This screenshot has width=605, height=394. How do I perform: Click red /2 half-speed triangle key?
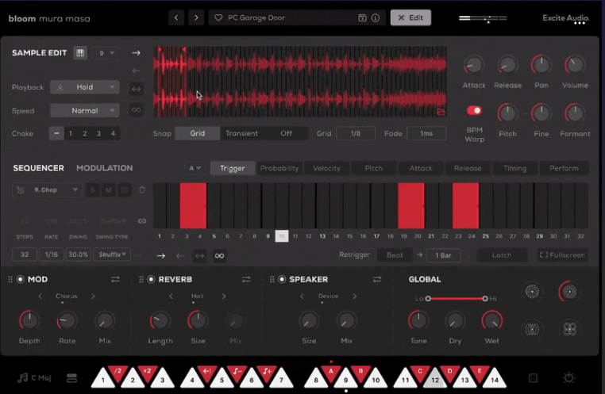118,373
